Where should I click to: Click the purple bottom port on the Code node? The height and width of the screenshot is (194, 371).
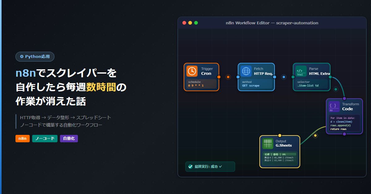coord(344,134)
